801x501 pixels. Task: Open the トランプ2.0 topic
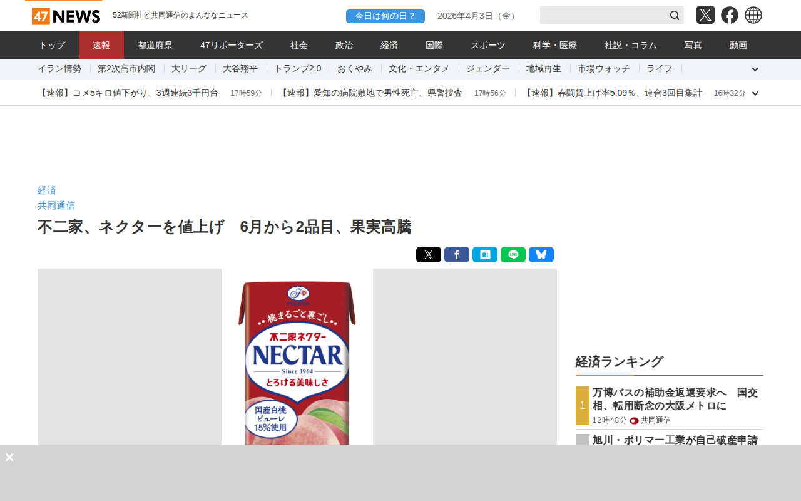[298, 69]
